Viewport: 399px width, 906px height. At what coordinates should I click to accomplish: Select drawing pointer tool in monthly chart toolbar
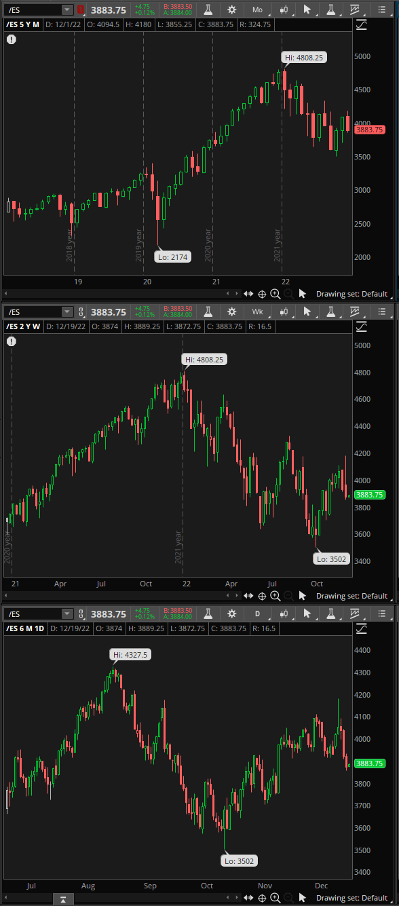click(x=307, y=10)
